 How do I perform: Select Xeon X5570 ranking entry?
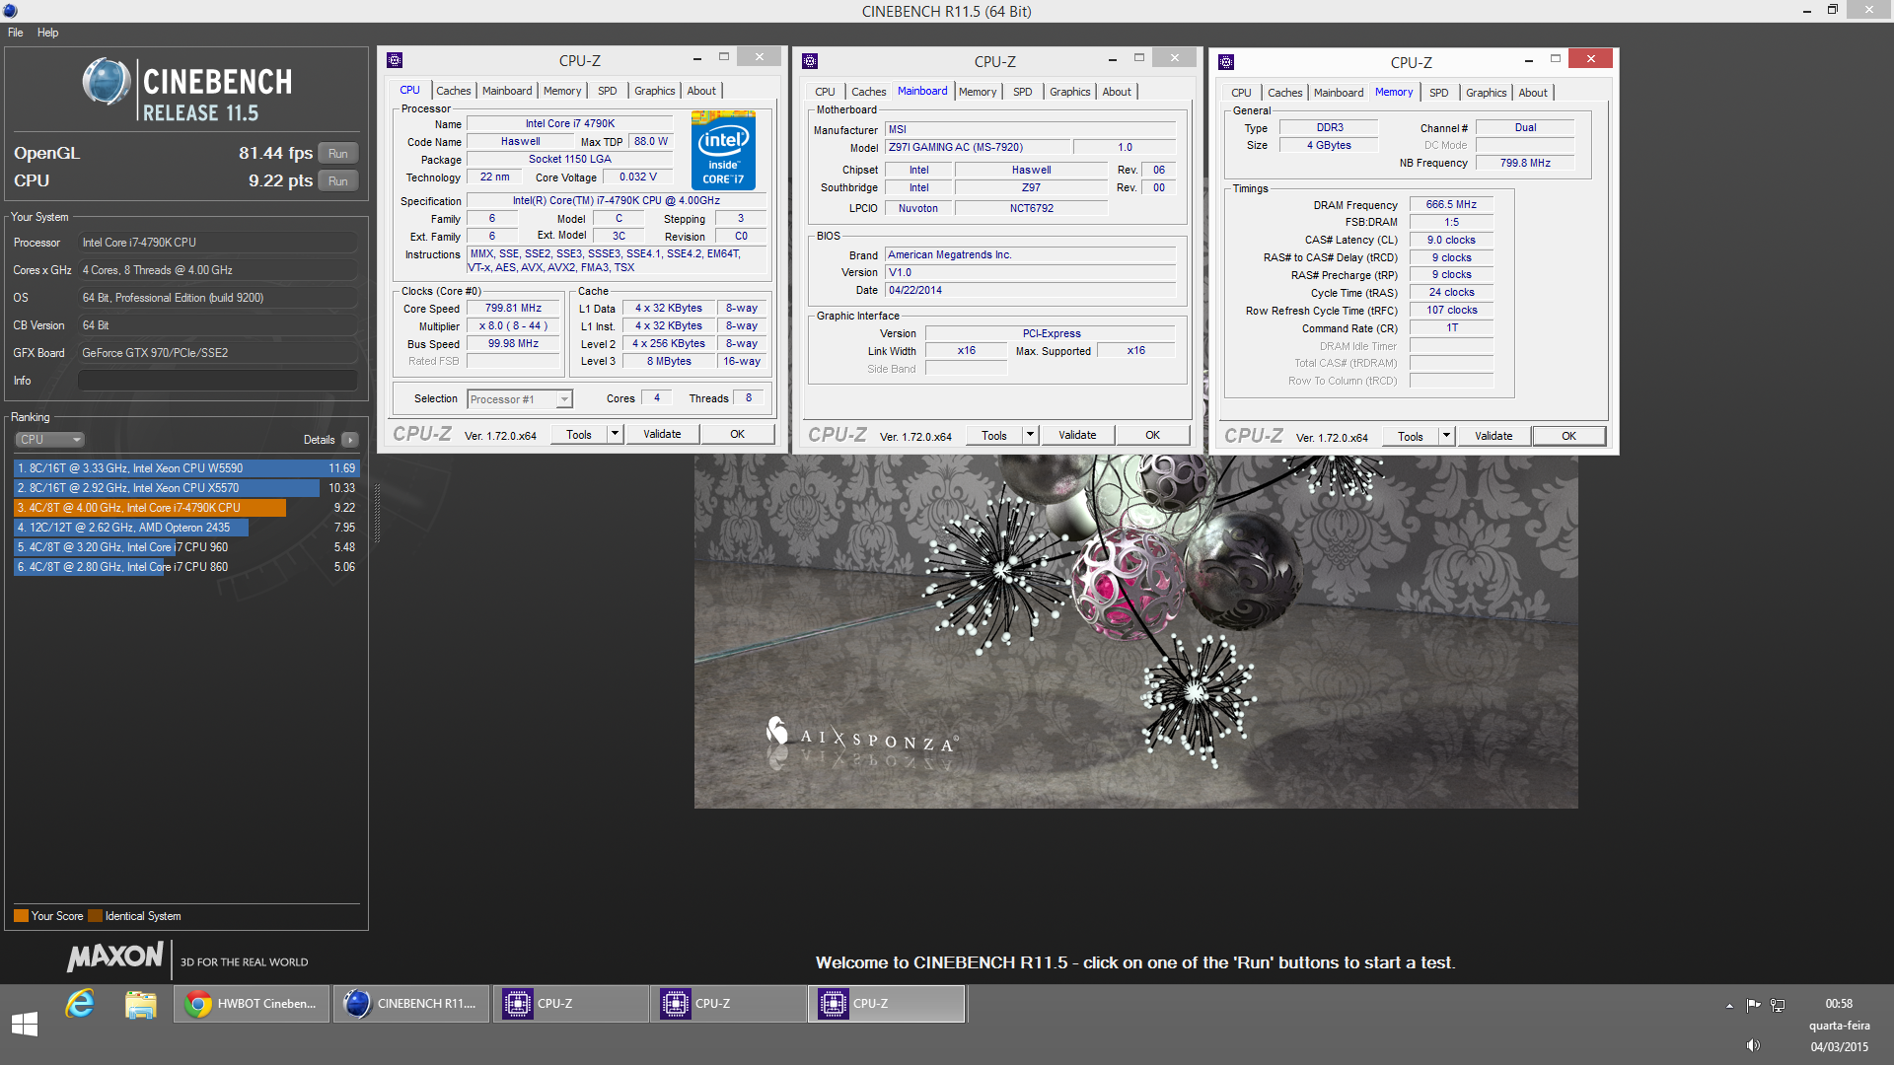[186, 488]
